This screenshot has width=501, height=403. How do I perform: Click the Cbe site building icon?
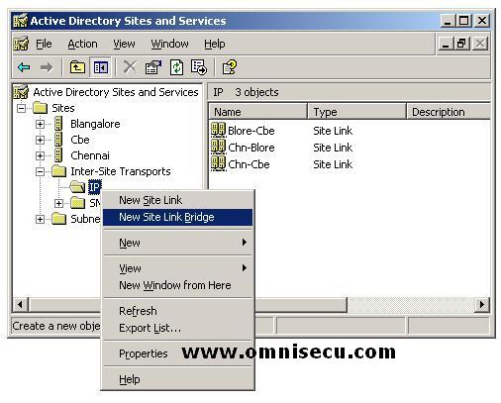tap(58, 140)
